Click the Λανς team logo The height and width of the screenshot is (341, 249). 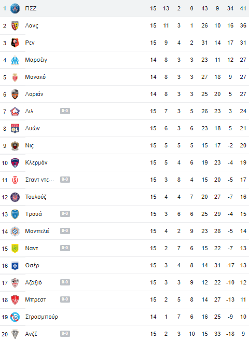click(15, 25)
